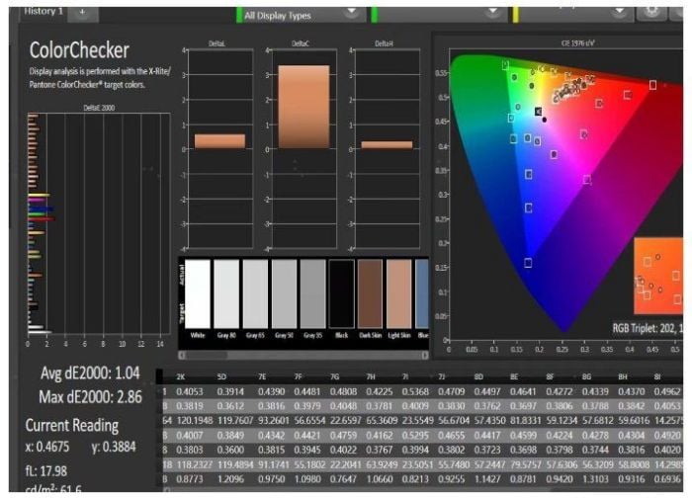Click the Max dE2000: 2.86 readout

pyautogui.click(x=91, y=397)
